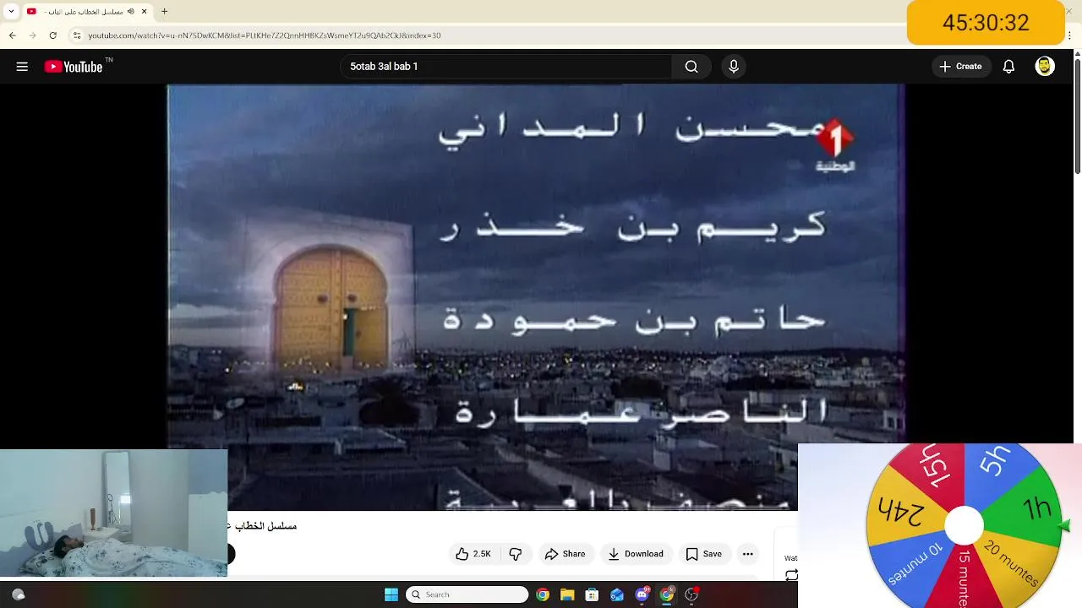Switch to the active Chrome profile window in the taskbar
The image size is (1082, 608).
click(x=667, y=594)
